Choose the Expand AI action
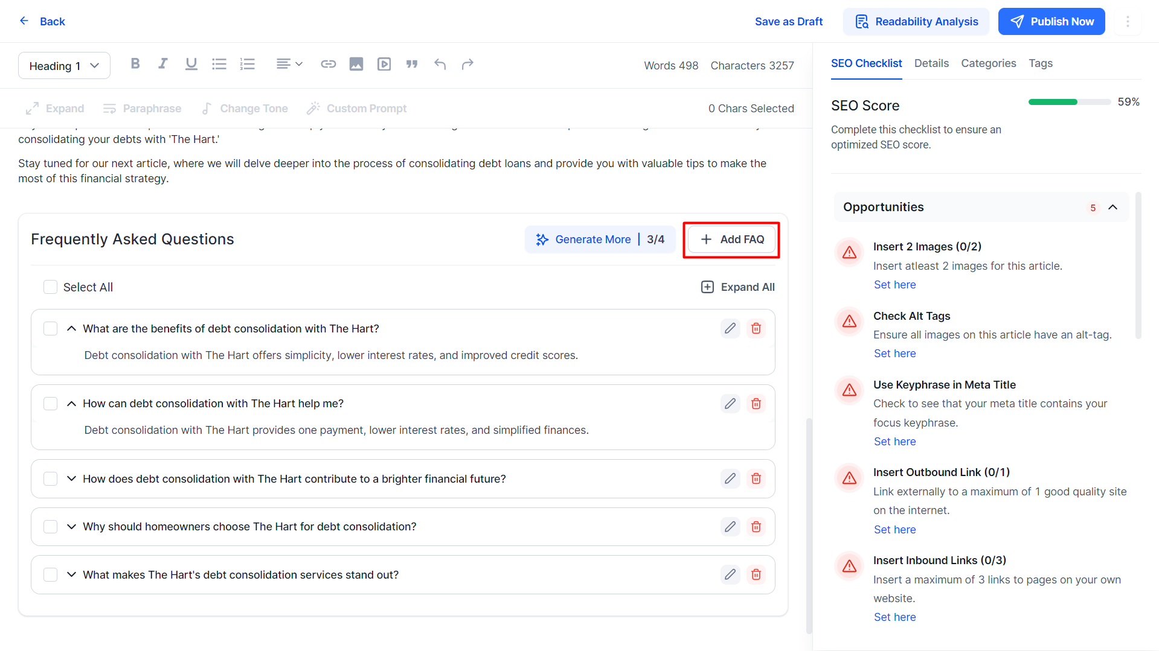This screenshot has height=651, width=1159. point(55,109)
